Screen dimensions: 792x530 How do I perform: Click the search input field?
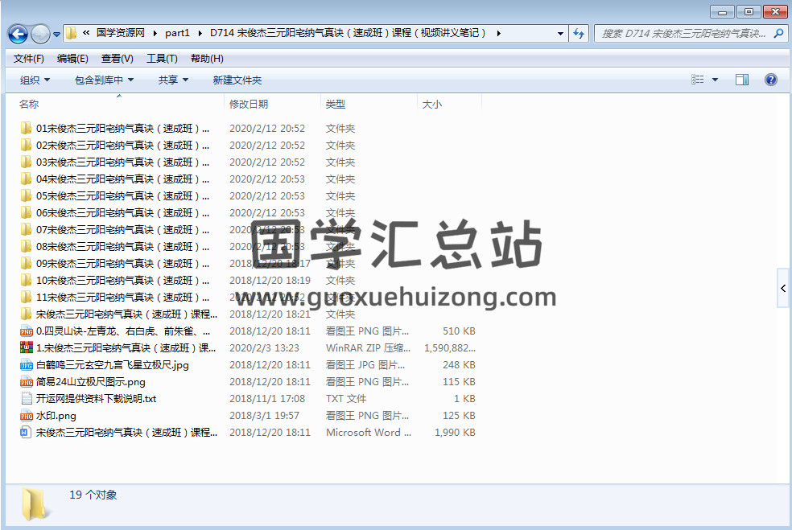tap(683, 34)
